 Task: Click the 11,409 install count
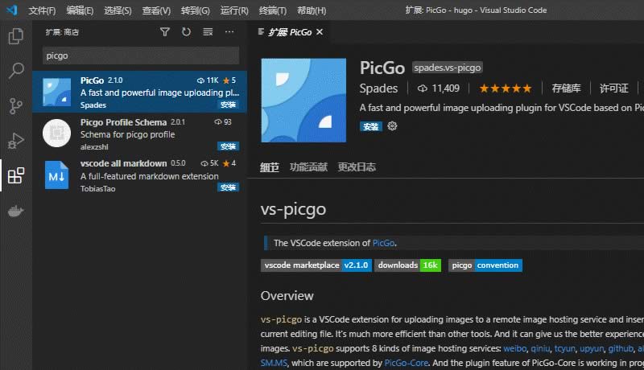439,88
